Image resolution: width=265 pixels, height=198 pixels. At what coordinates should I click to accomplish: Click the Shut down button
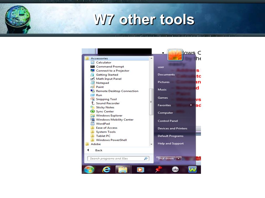(166, 158)
